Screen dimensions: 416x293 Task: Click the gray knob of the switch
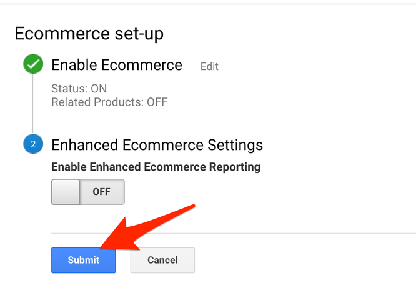[x=66, y=192]
